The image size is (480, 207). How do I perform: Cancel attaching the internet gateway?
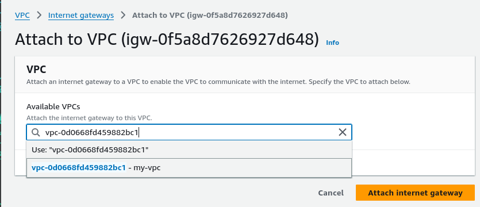(x=331, y=193)
